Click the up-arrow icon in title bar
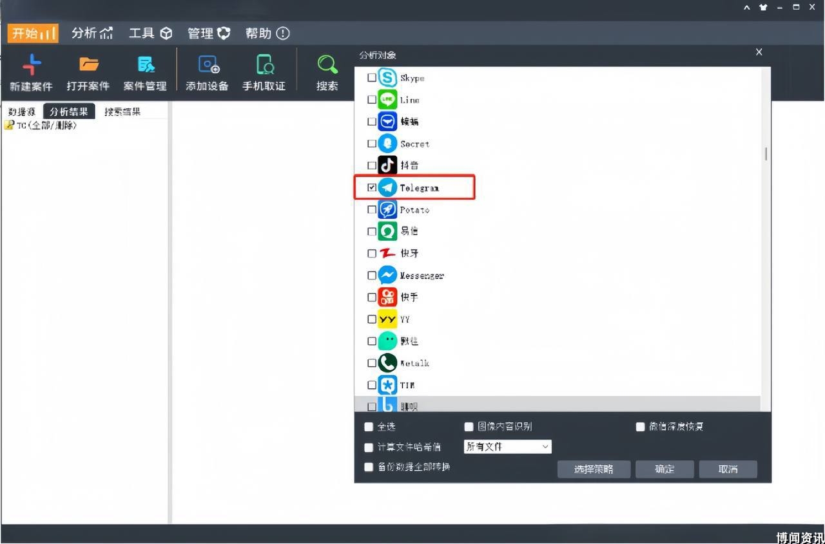Image resolution: width=825 pixels, height=544 pixels. [x=747, y=7]
